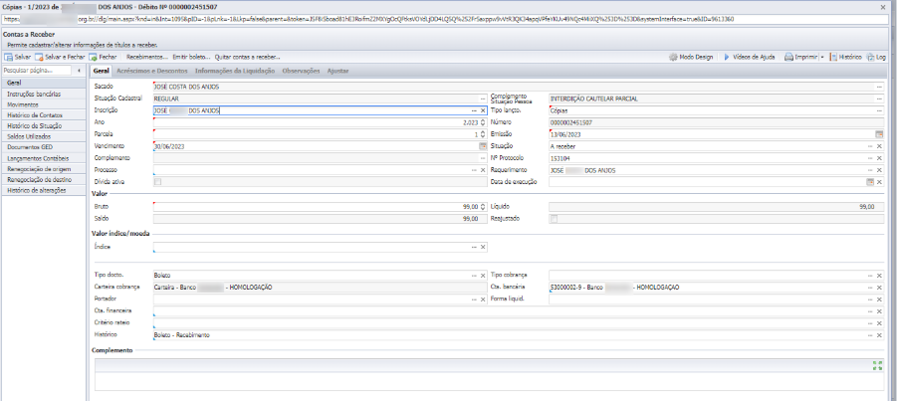Click into the Complemento text area

click(490, 381)
